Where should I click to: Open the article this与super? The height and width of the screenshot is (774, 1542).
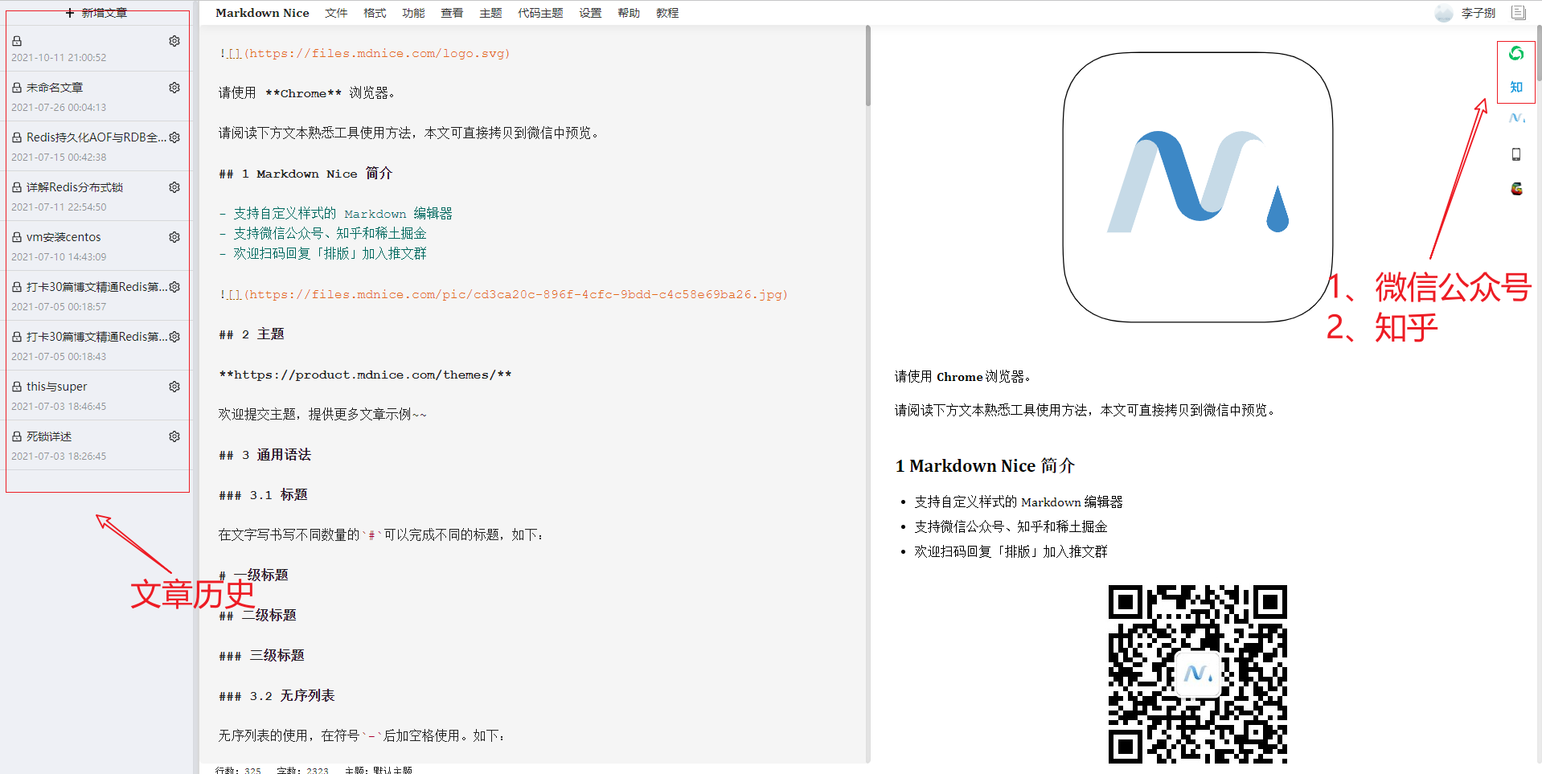coord(56,387)
